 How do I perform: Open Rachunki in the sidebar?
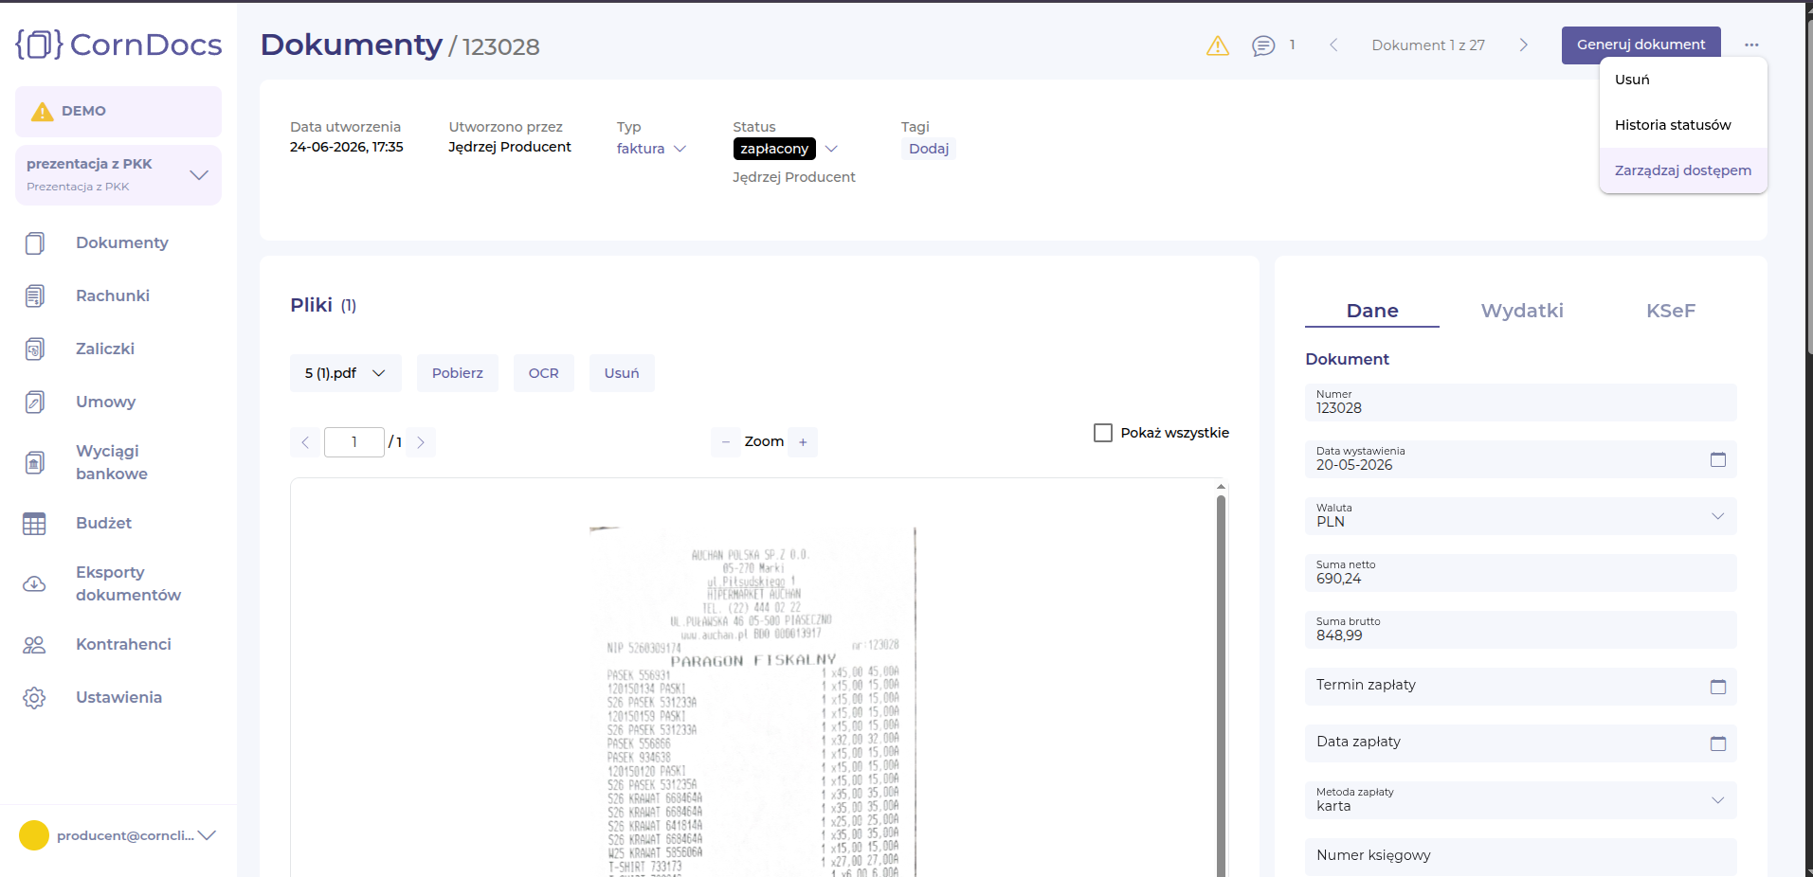tap(113, 295)
